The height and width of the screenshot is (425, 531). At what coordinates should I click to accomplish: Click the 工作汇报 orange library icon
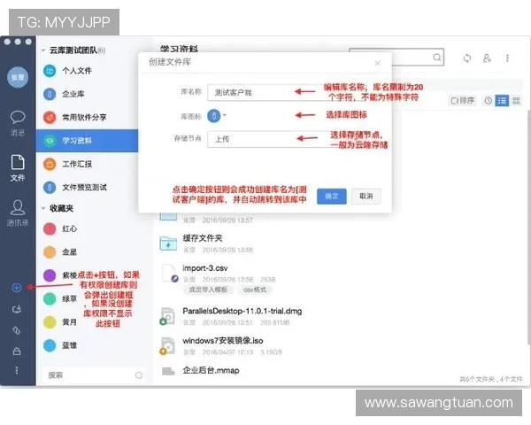[50, 164]
